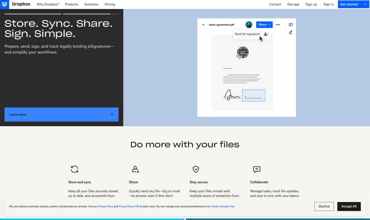
Task: Click the Stay secure shield icon
Action: 196,169
